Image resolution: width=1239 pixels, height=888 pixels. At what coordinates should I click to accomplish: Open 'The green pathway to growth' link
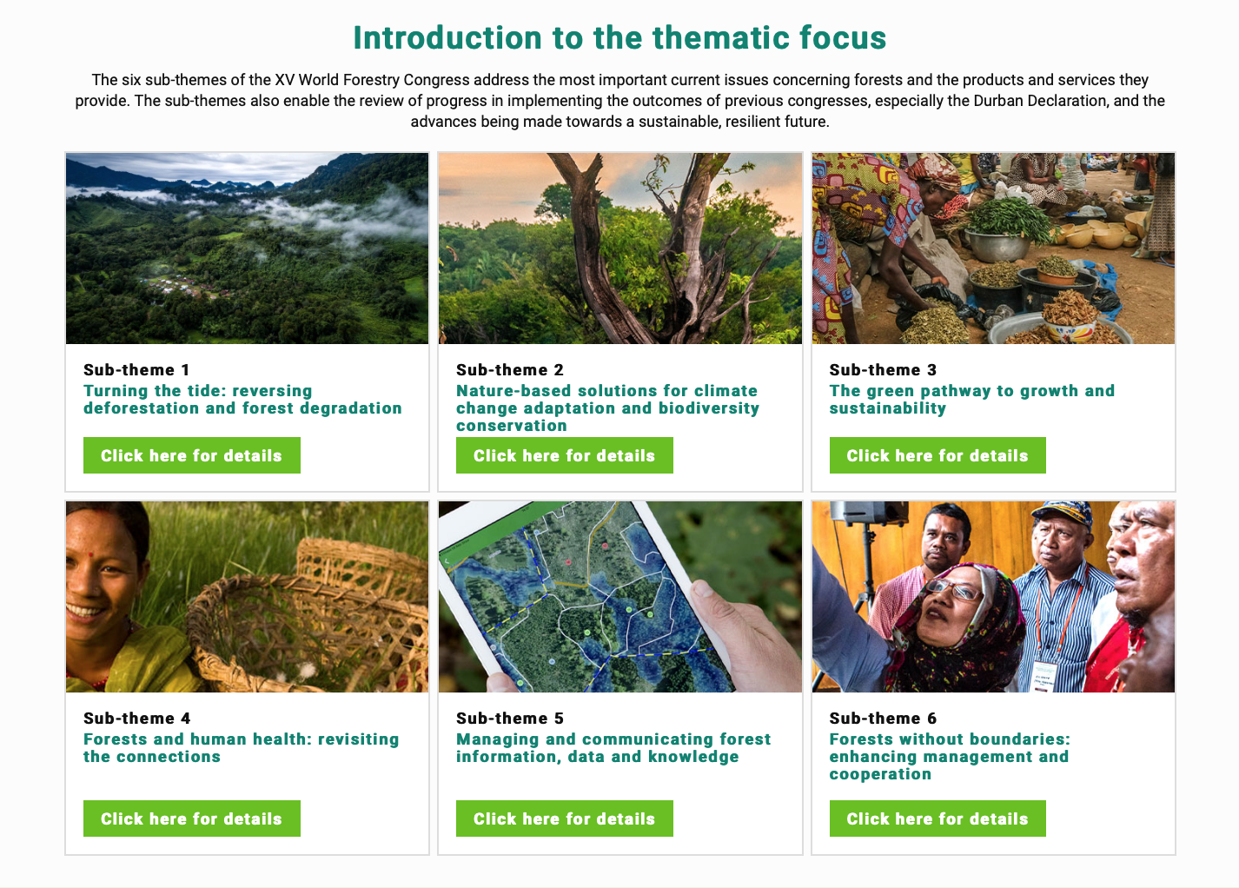coord(972,399)
